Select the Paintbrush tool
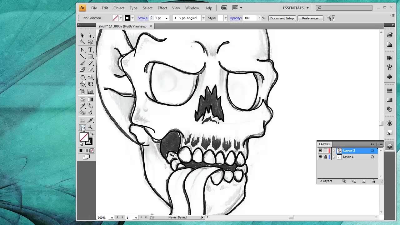This screenshot has height=225, width=400. [x=82, y=63]
